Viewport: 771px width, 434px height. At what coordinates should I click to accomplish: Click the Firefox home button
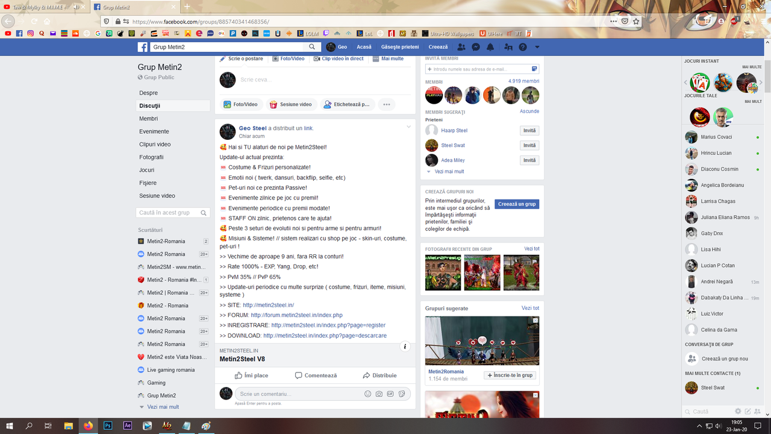[x=47, y=21]
